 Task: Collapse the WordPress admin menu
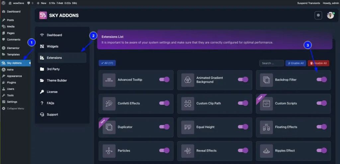(15, 108)
